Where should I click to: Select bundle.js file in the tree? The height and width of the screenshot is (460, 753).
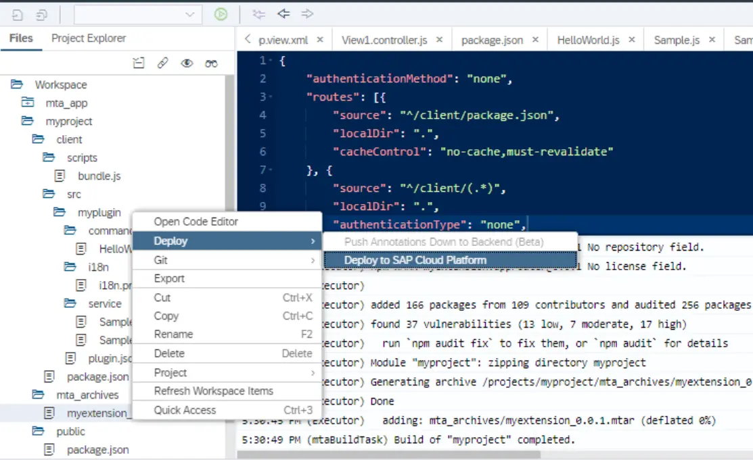[x=99, y=176]
